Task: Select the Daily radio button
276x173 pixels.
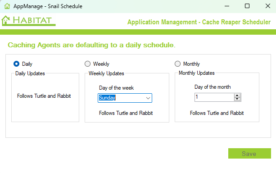Action: tap(16, 64)
